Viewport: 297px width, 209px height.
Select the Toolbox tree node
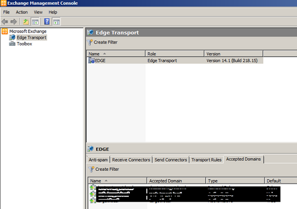point(24,44)
